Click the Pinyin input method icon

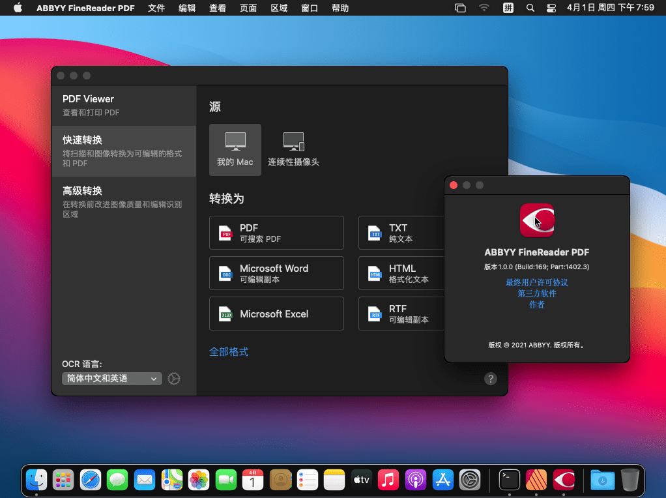pyautogui.click(x=508, y=8)
